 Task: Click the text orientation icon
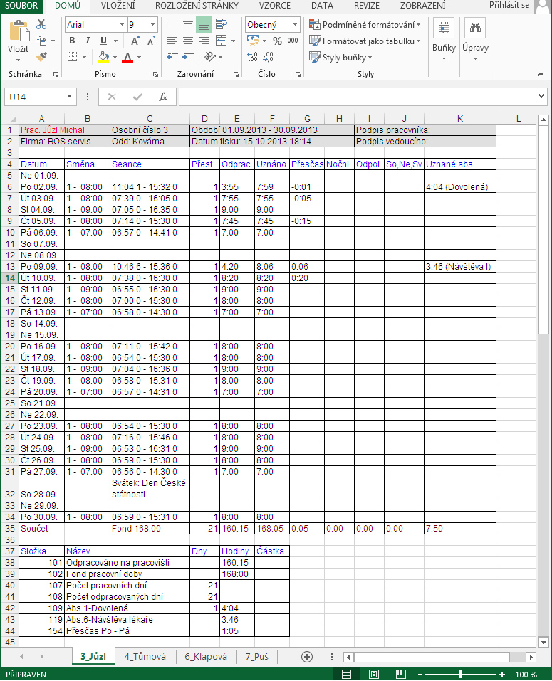(210, 56)
